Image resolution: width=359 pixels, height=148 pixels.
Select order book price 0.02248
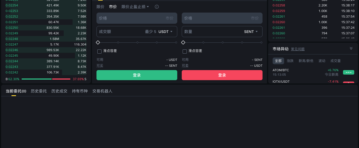pyautogui.click(x=12, y=39)
